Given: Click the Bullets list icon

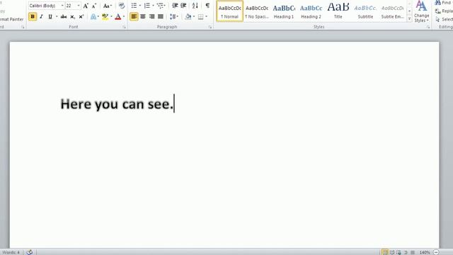Looking at the screenshot, I should coord(134,6).
